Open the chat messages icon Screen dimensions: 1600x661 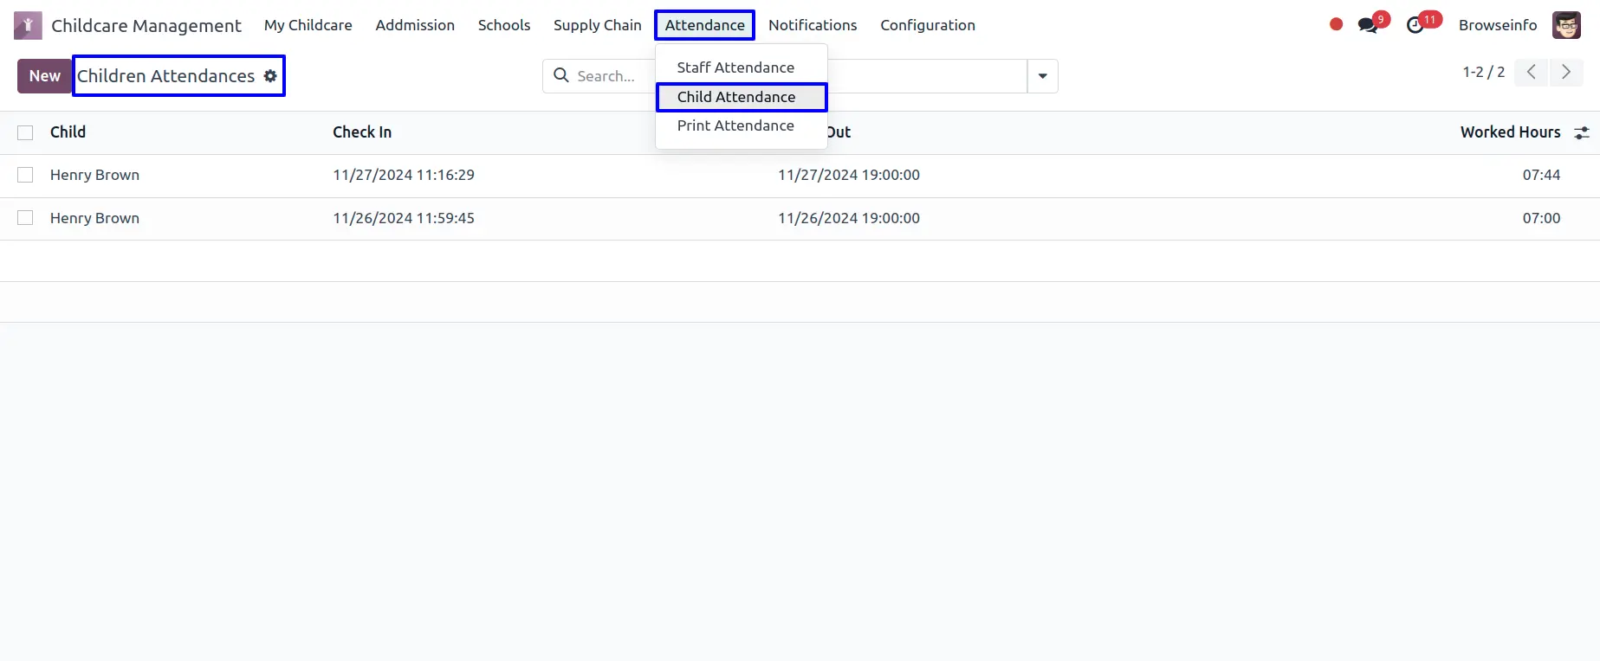(x=1369, y=25)
